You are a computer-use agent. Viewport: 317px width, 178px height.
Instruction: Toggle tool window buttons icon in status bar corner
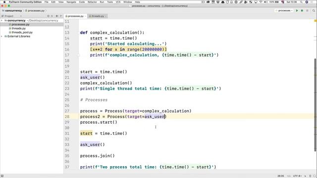click(2, 176)
